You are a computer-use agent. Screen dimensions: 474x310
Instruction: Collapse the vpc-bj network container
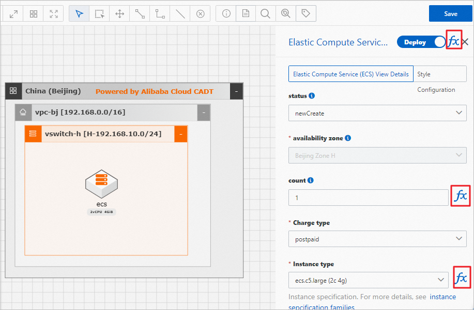tap(204, 112)
